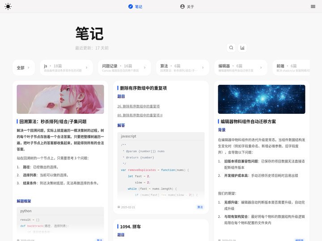322x241 pixels.
Task: Open the pink-haired girl cover image
Action: pyautogui.click(x=60, y=99)
